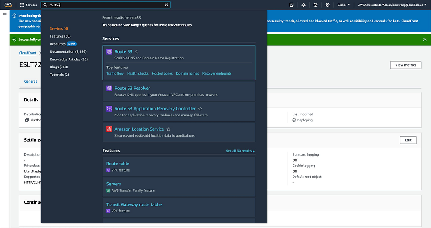431x228 pixels.
Task: Favorite Route 53 with the star
Action: pos(137,51)
